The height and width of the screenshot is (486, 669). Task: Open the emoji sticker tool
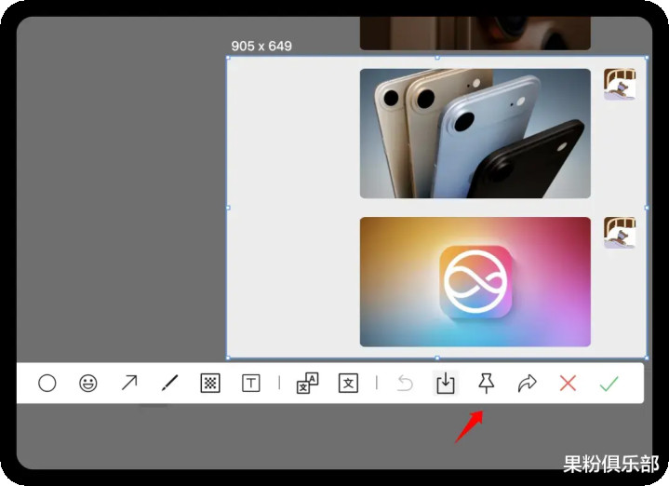[x=87, y=383]
